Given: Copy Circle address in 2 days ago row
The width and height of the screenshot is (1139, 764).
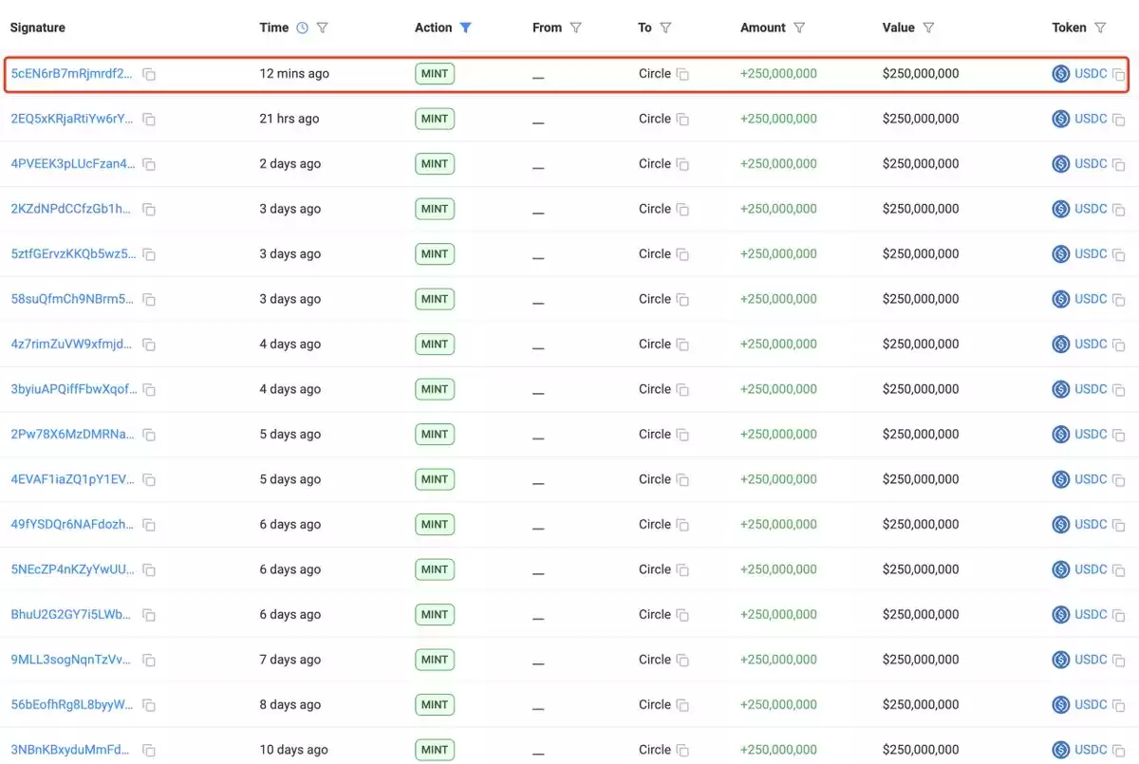Looking at the screenshot, I should 682,164.
